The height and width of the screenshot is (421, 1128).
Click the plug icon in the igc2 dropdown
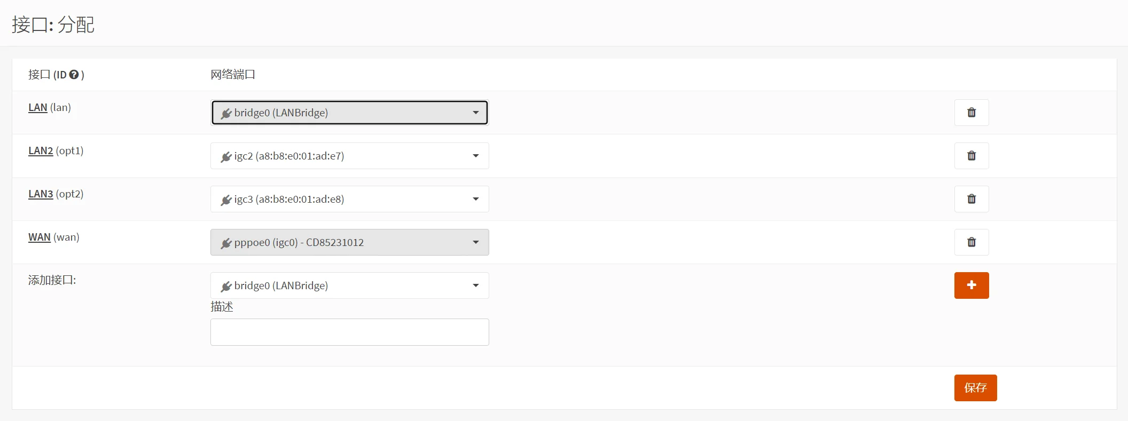click(226, 157)
